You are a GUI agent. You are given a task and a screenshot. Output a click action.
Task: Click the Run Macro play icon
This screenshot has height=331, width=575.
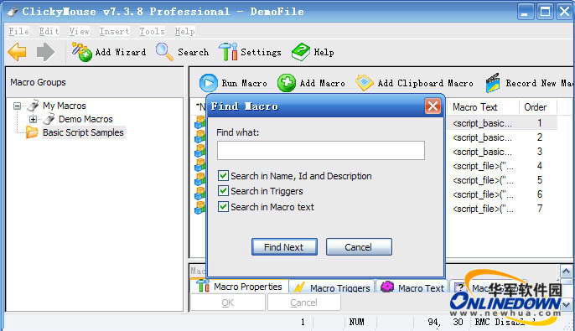point(208,83)
